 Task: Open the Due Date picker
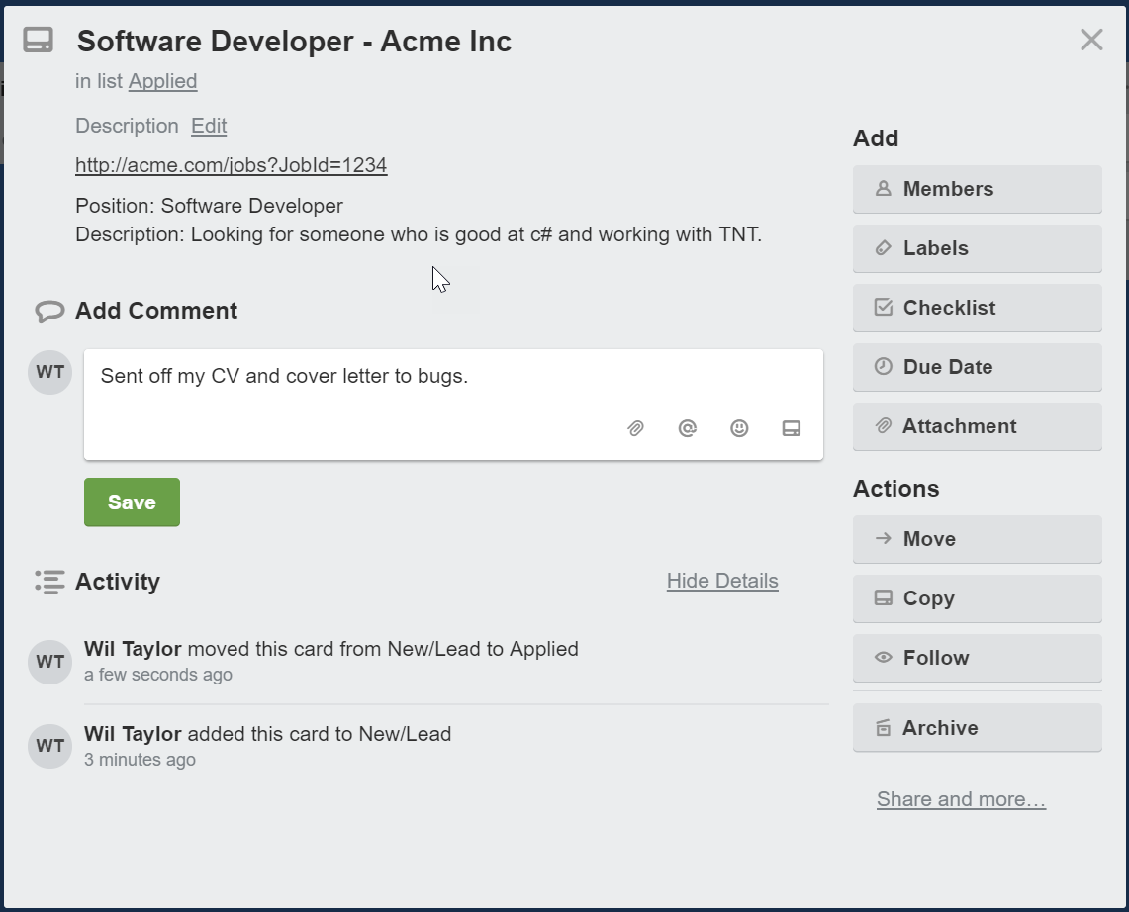pos(977,367)
